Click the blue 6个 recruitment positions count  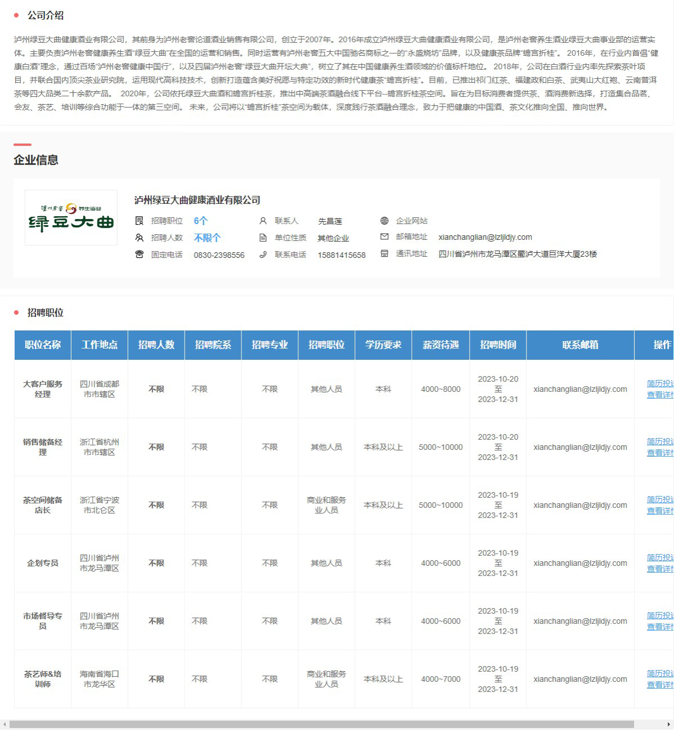(201, 221)
